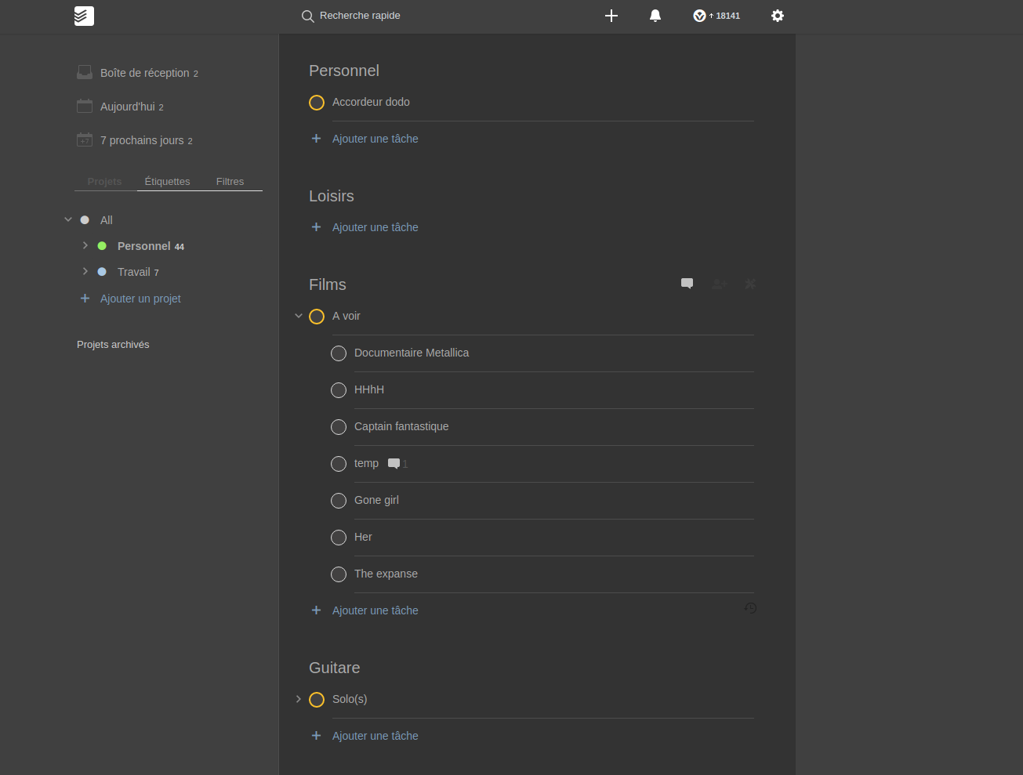
Task: Click the green color dot of Personnel
Action: (x=101, y=245)
